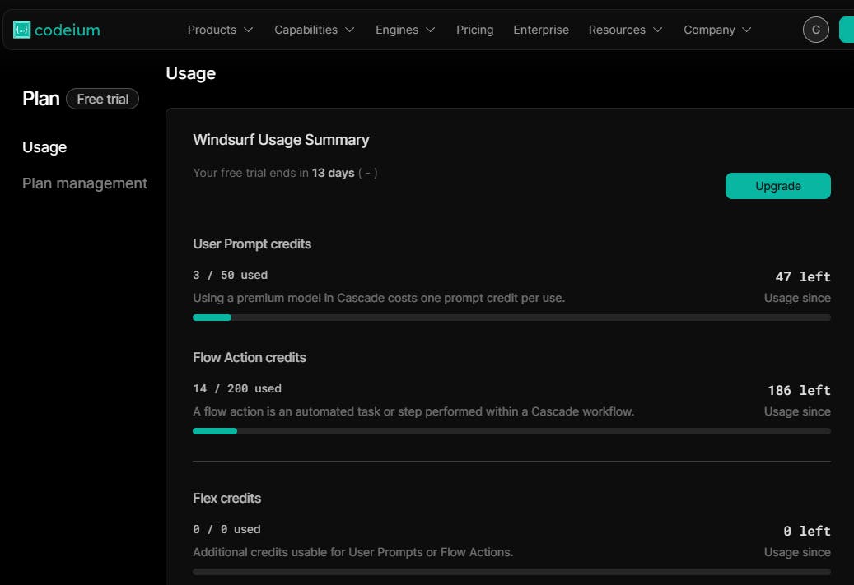Viewport: 854px width, 585px height.
Task: Go to the Pricing page
Action: pos(475,30)
